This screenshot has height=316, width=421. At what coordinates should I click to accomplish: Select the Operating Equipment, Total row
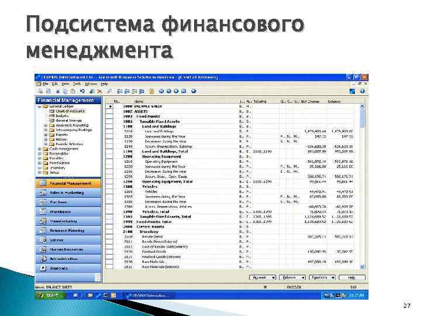[230, 181]
